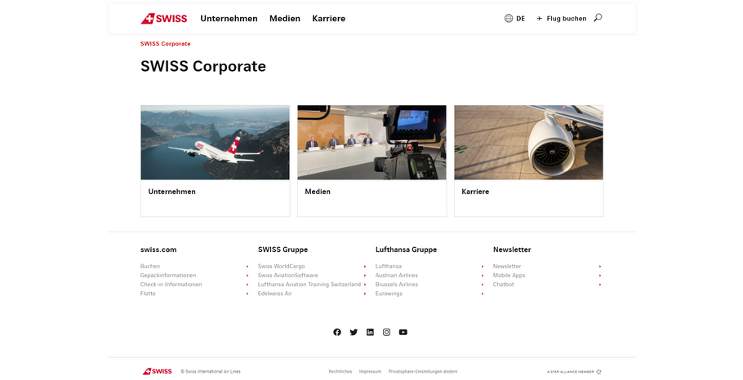Click the Unternehmen card title
The width and height of the screenshot is (743, 380).
pyautogui.click(x=172, y=192)
